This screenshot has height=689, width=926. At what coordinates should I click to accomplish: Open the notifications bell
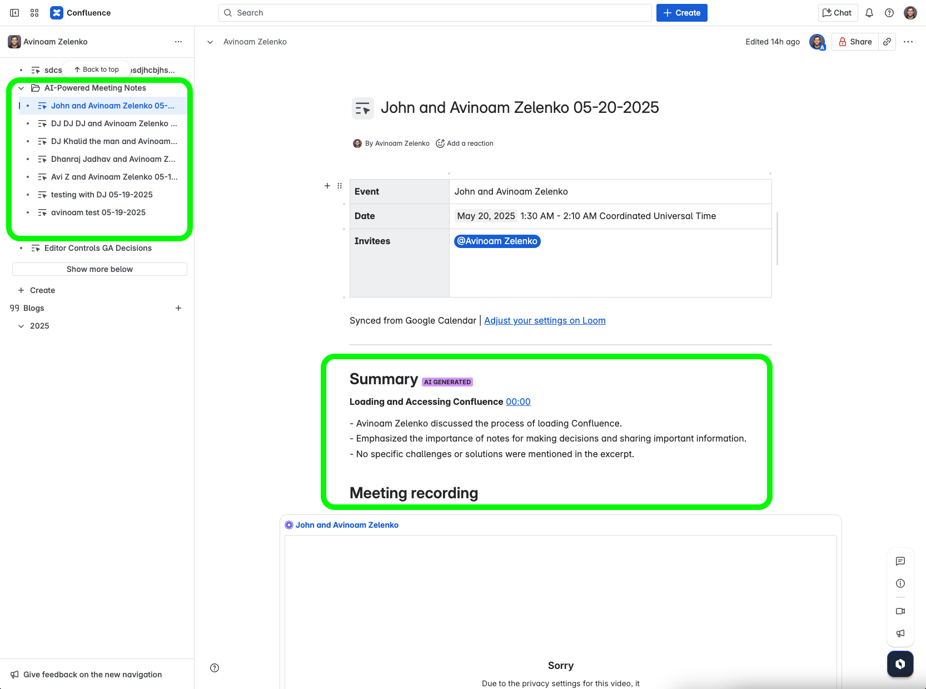[x=869, y=12]
